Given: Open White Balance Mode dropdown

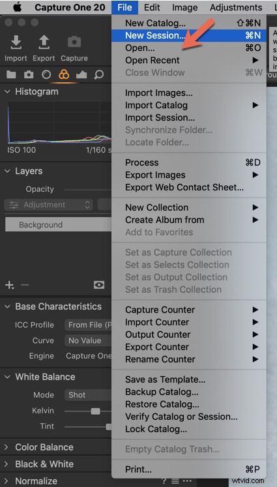Looking at the screenshot, I should click(88, 395).
